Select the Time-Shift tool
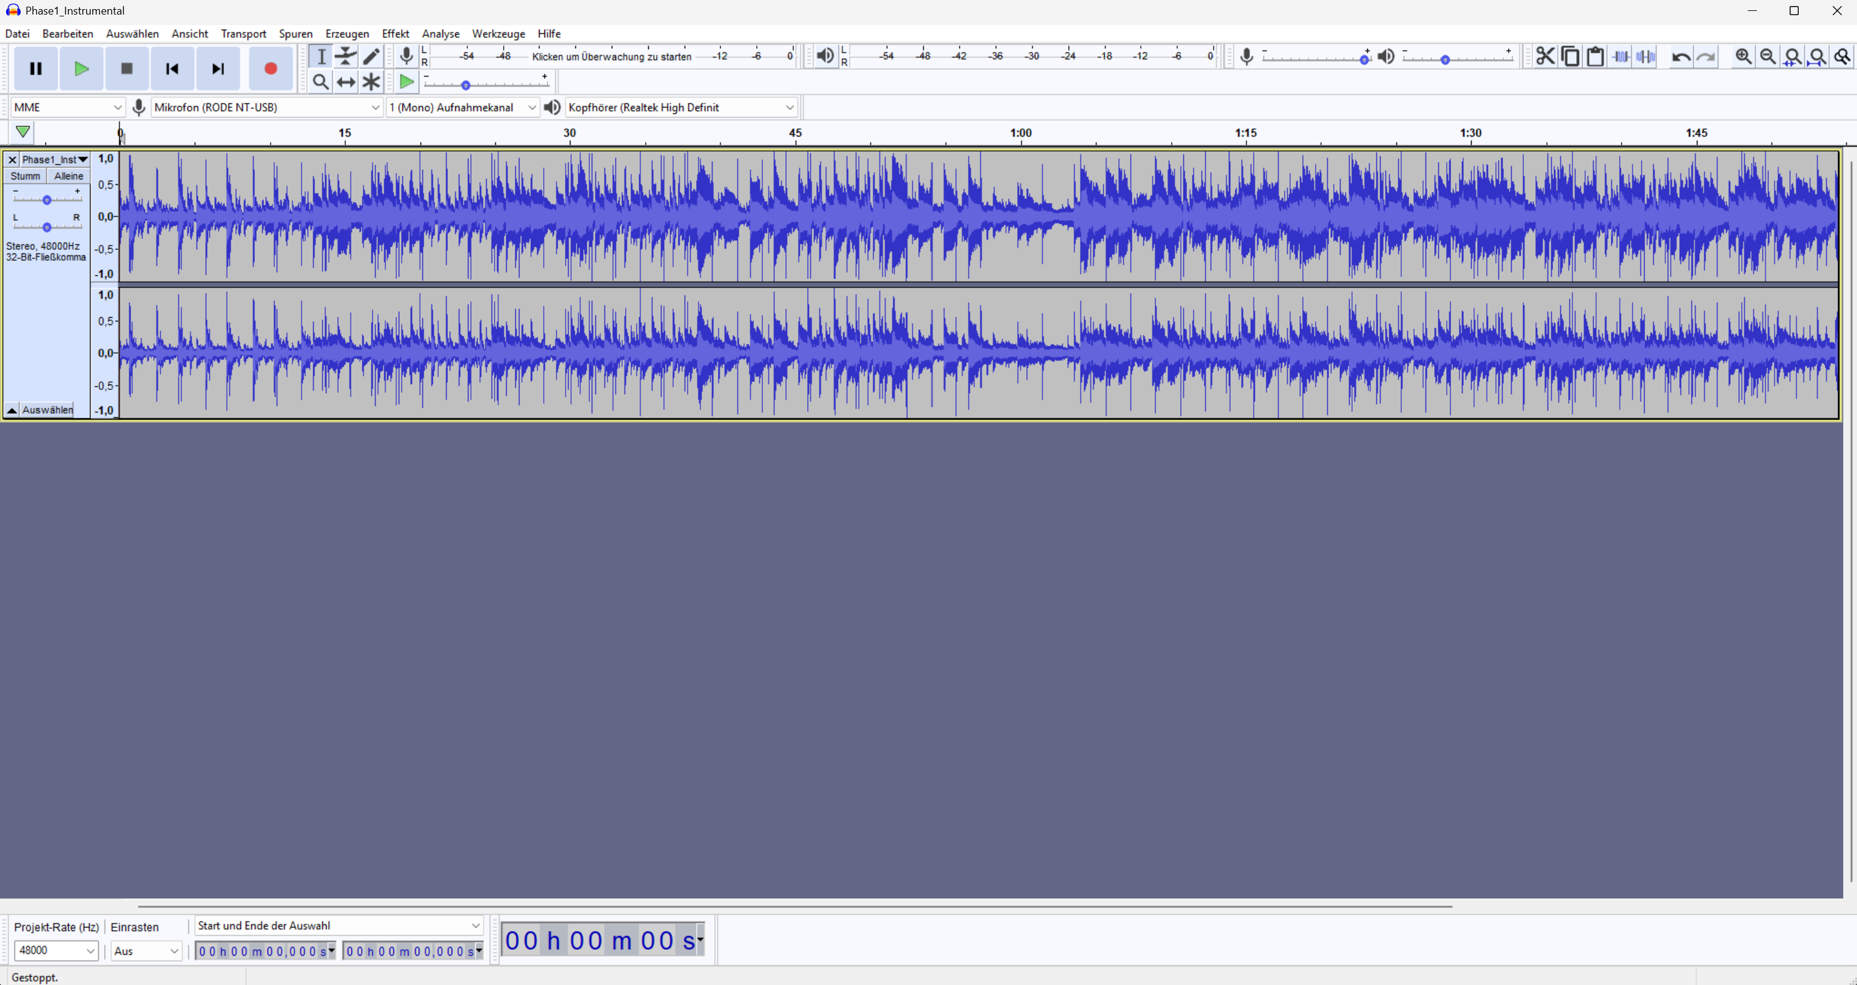The width and height of the screenshot is (1857, 985). (346, 81)
